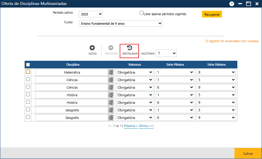Click the maximize window icon in the title bar

coord(248,4)
